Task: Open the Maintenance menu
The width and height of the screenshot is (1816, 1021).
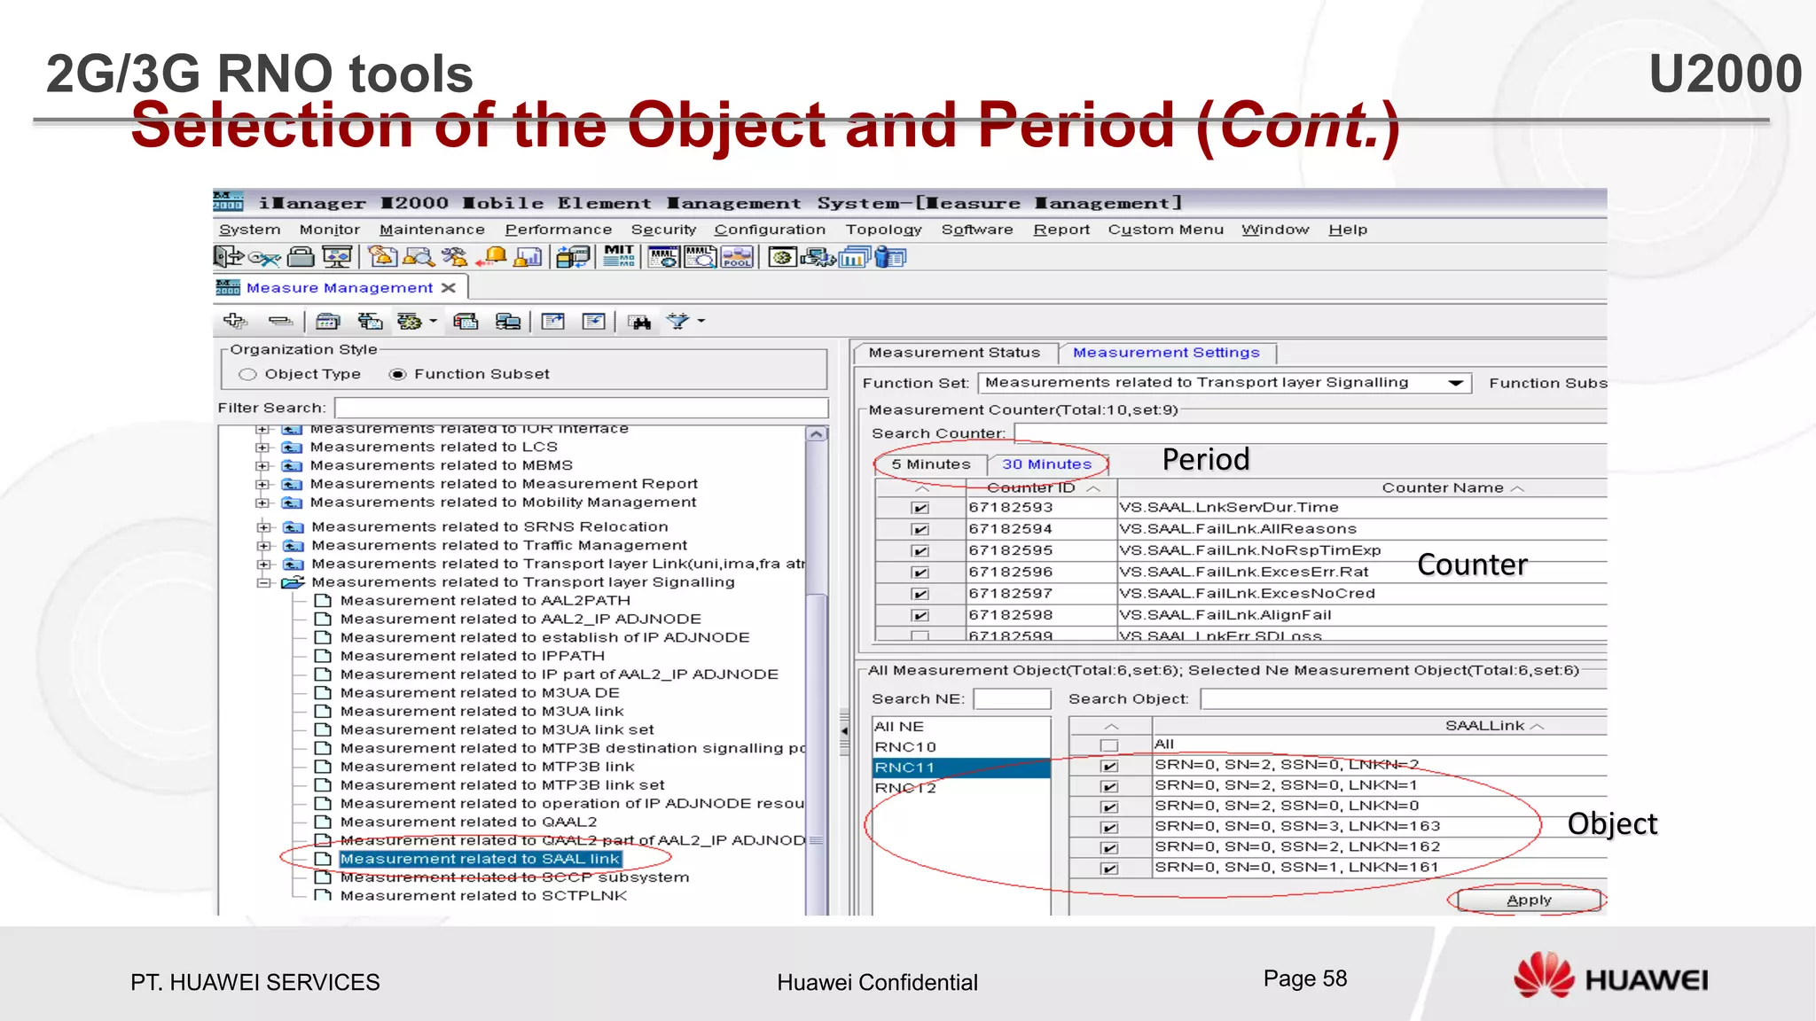Action: coord(432,230)
